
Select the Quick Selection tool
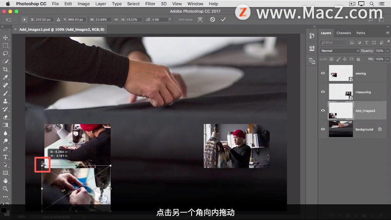pos(5,61)
